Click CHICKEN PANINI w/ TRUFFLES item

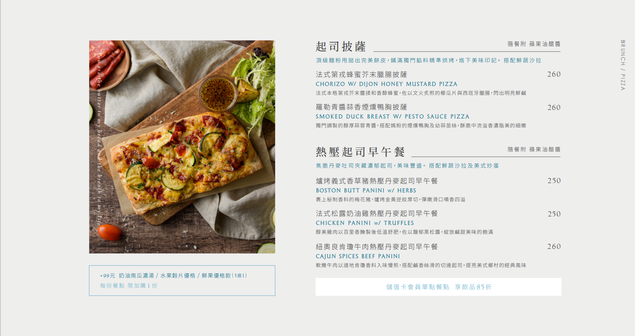point(365,223)
